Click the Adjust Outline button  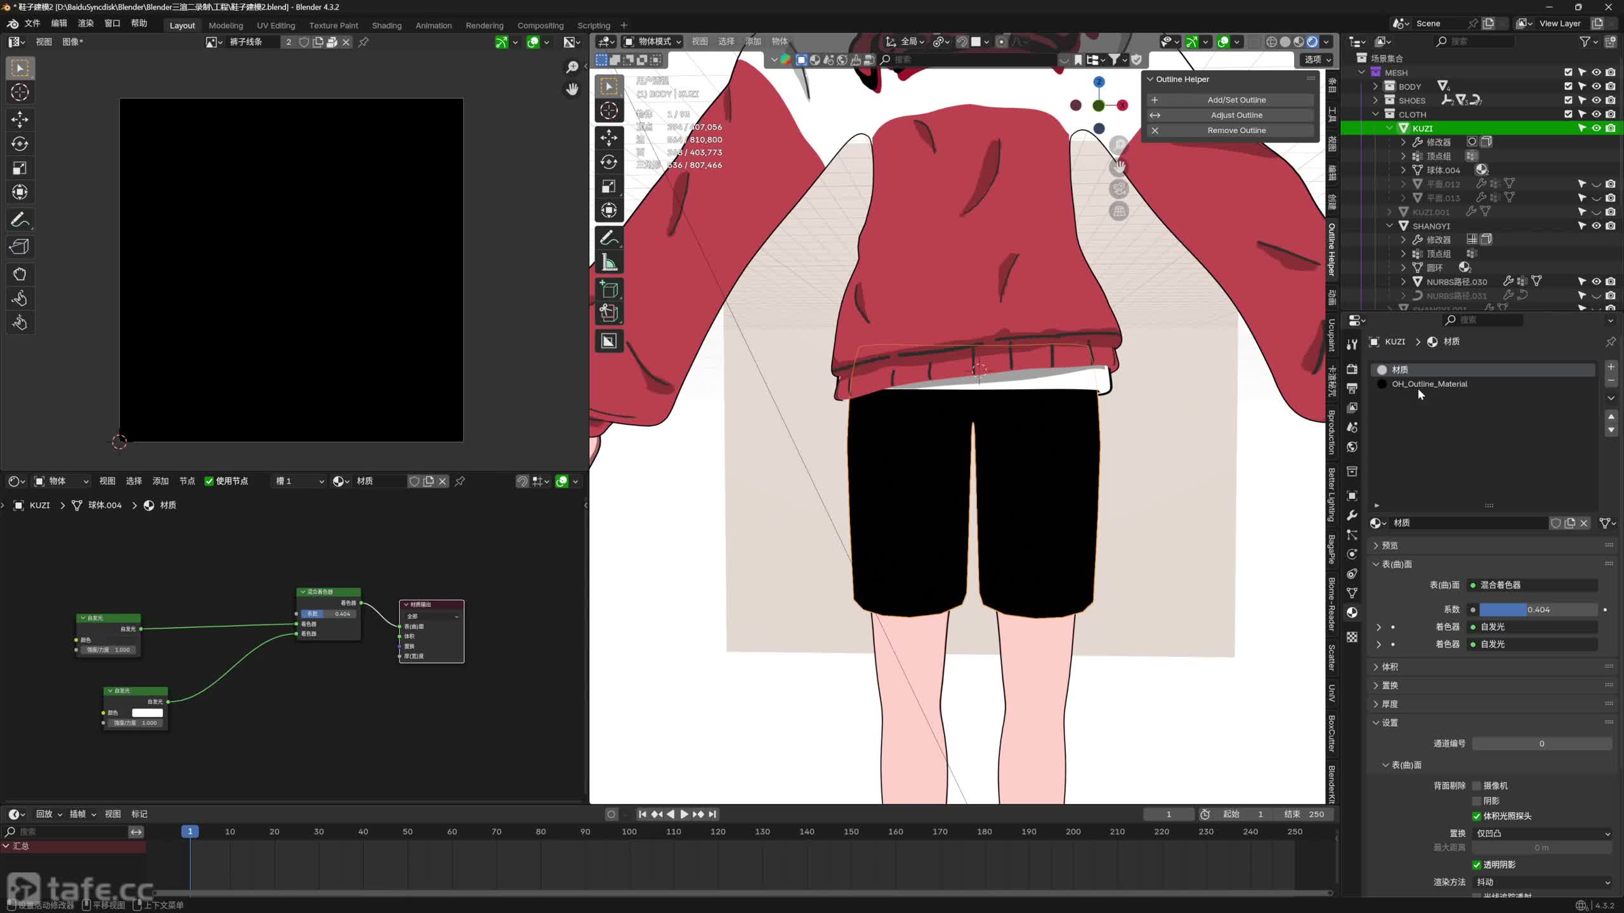click(x=1230, y=115)
